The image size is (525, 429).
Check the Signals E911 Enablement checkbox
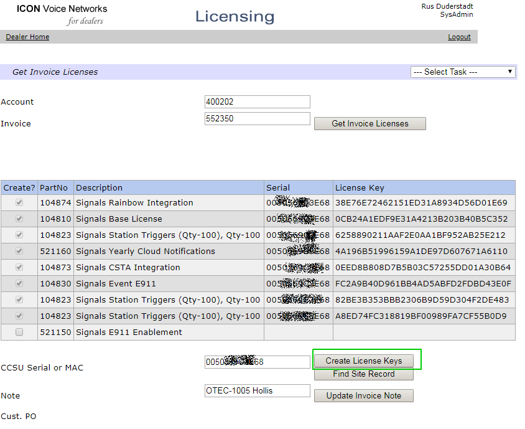(x=19, y=332)
